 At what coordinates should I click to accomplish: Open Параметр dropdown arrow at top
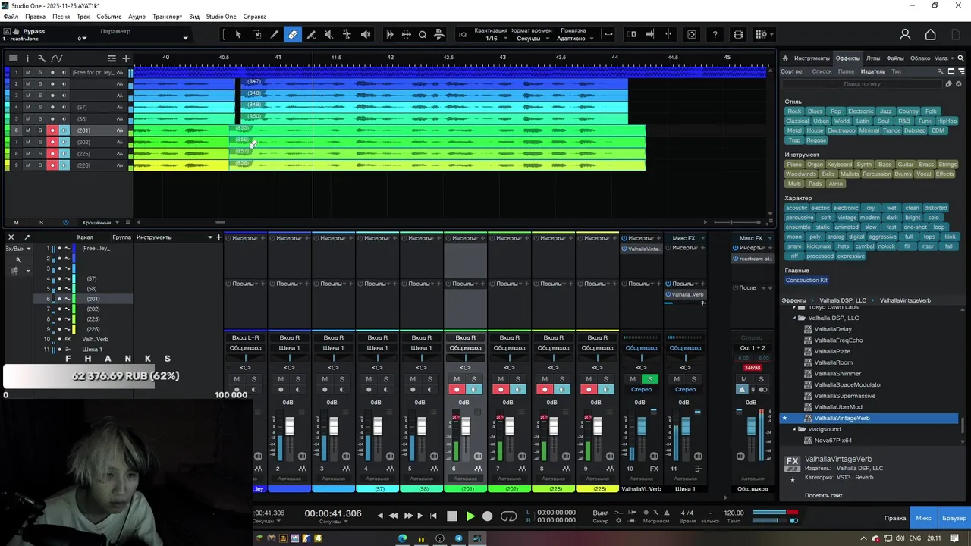[x=185, y=38]
